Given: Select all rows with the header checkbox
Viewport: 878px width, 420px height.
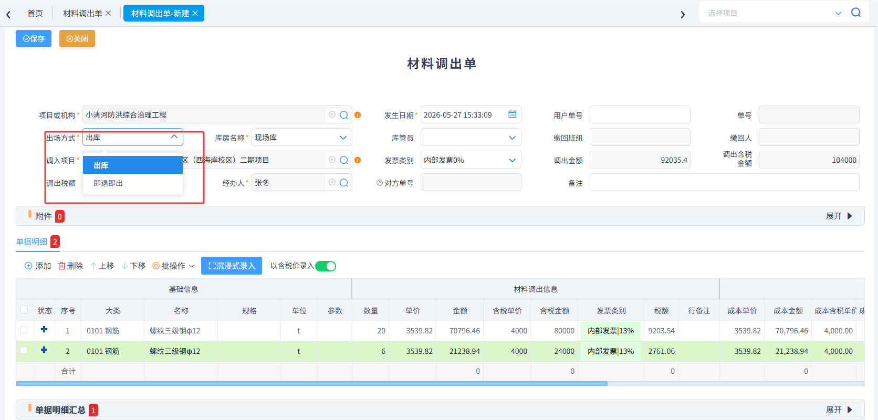Looking at the screenshot, I should pyautogui.click(x=24, y=310).
